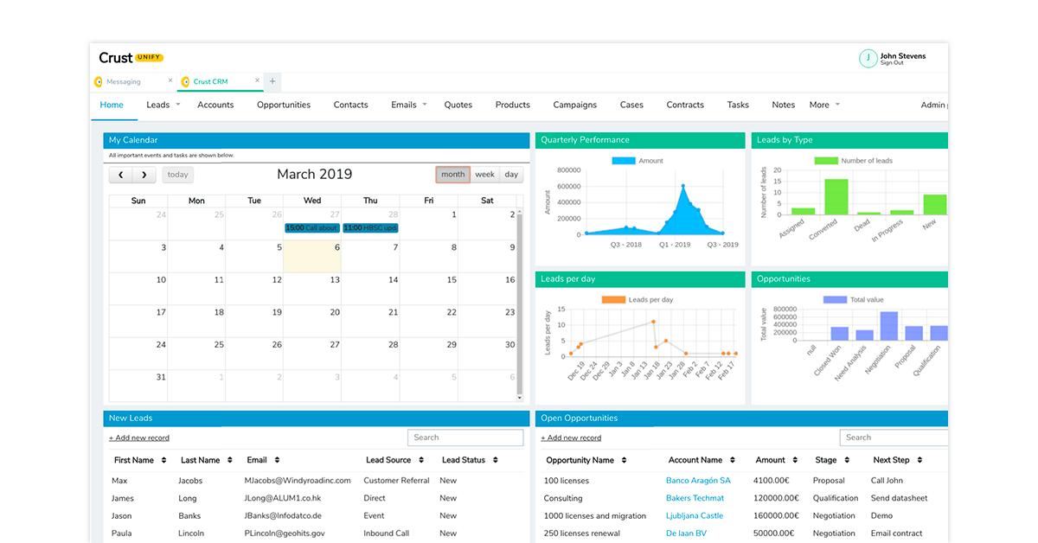Open a new tab with plus button
Image resolution: width=1038 pixels, height=543 pixels.
(272, 81)
